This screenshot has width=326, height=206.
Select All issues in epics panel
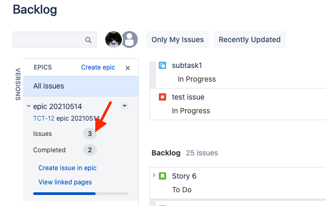[x=81, y=86]
